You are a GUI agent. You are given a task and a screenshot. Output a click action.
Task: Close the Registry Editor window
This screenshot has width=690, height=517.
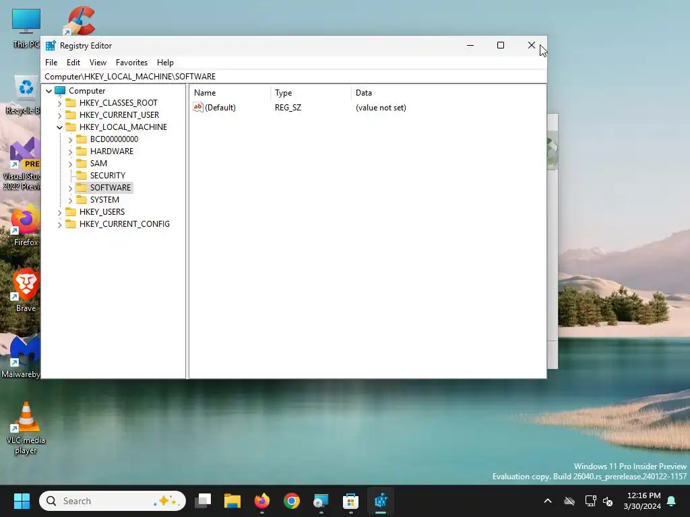pos(531,45)
